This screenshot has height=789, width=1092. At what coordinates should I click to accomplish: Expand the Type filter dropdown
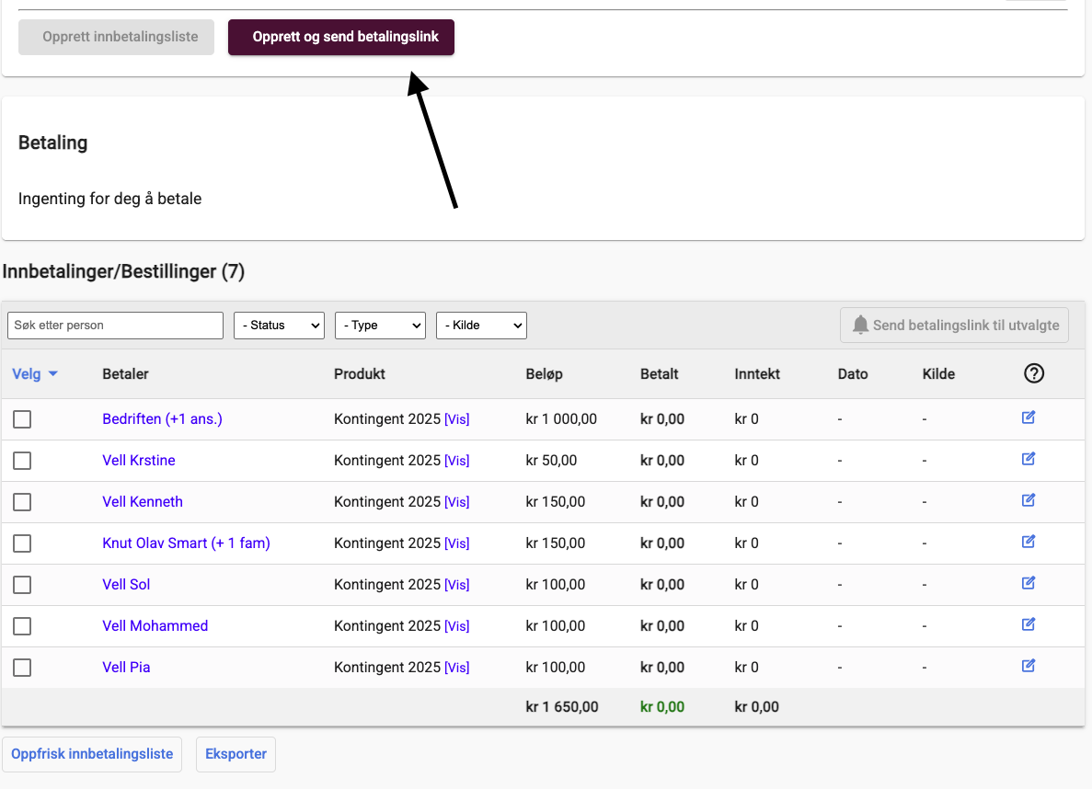coord(380,326)
